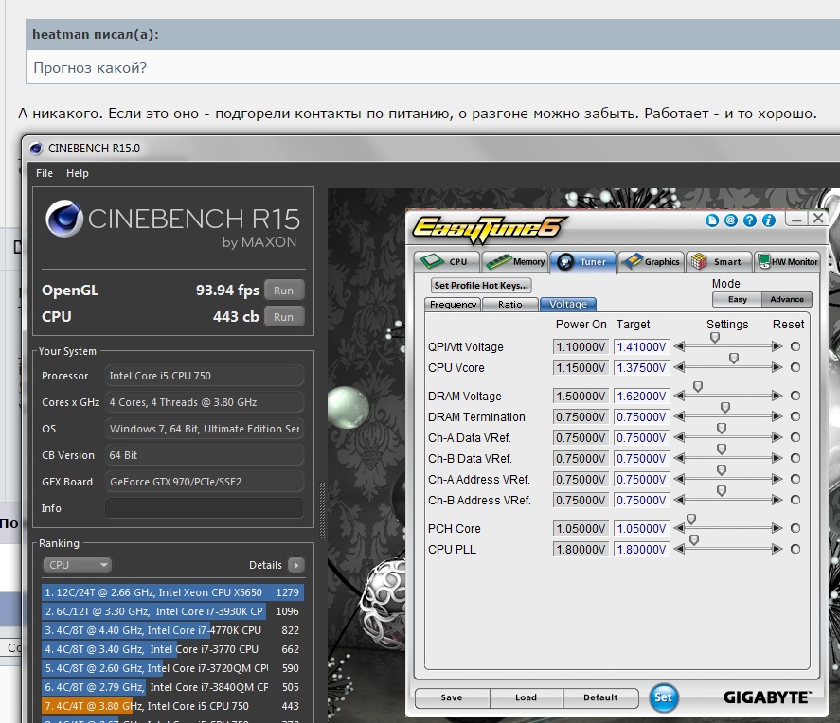Viewport: 840px width, 723px height.
Task: Click the QPI/Vtt Voltage slider handle
Action: tap(715, 338)
